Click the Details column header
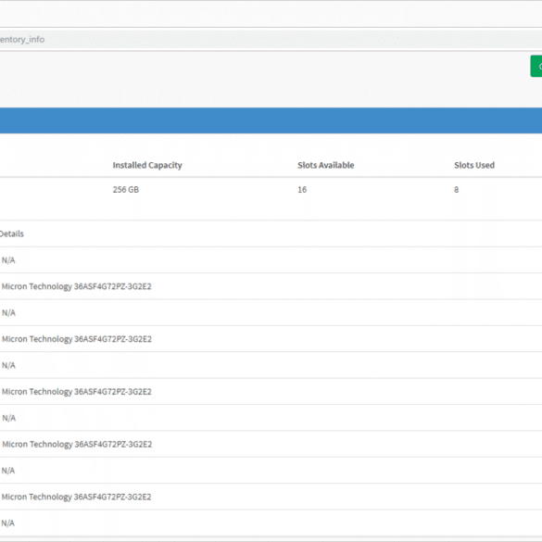This screenshot has height=542, width=542. pyautogui.click(x=12, y=234)
